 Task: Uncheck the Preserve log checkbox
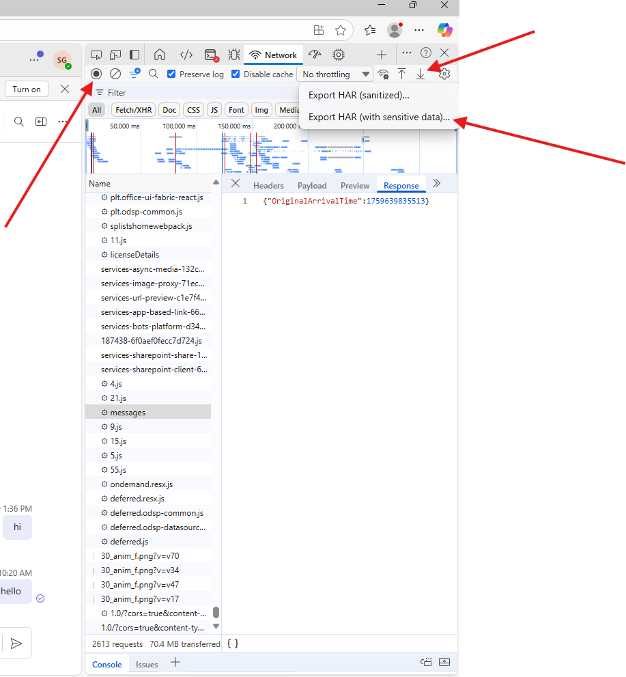point(172,74)
